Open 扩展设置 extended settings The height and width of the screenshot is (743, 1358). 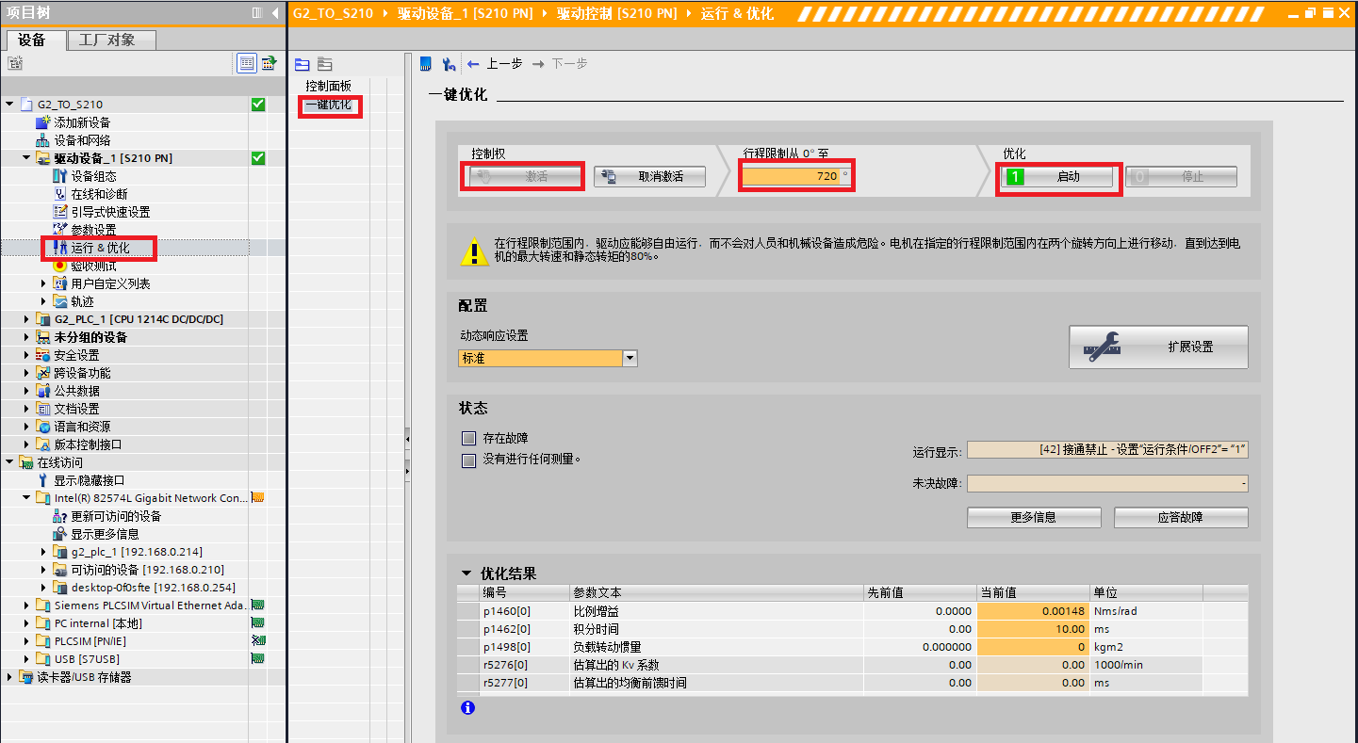click(1158, 347)
